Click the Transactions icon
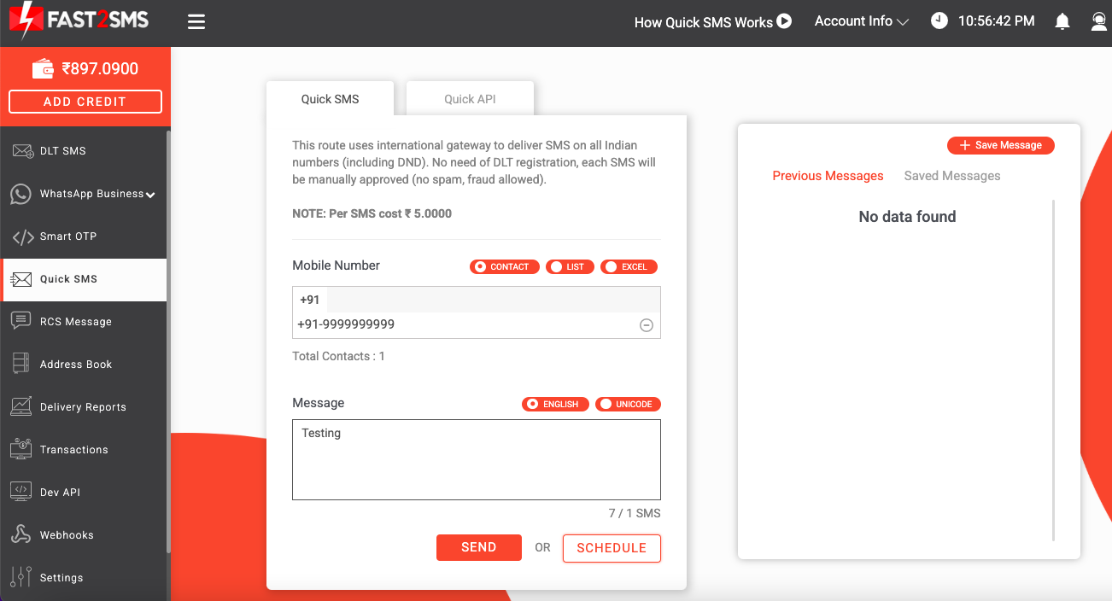The image size is (1112, 601). coord(21,448)
